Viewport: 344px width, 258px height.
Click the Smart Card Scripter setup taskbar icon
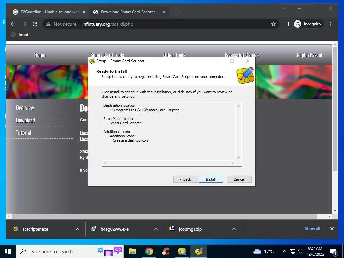tap(199, 251)
